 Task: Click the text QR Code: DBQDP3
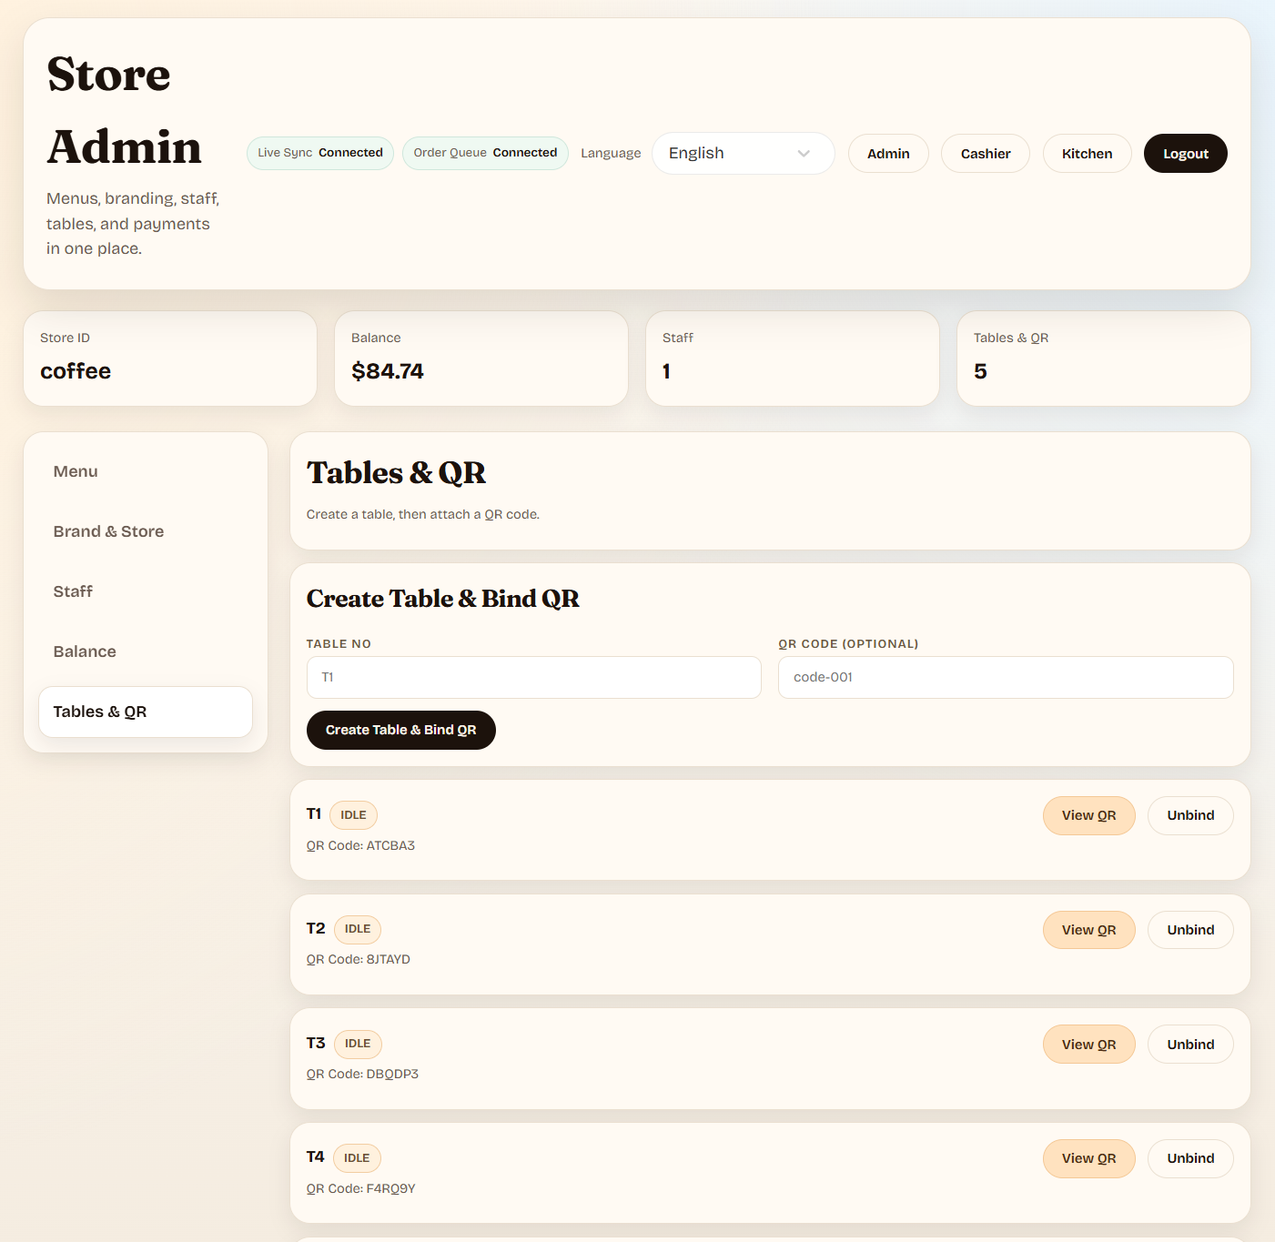[362, 1074]
